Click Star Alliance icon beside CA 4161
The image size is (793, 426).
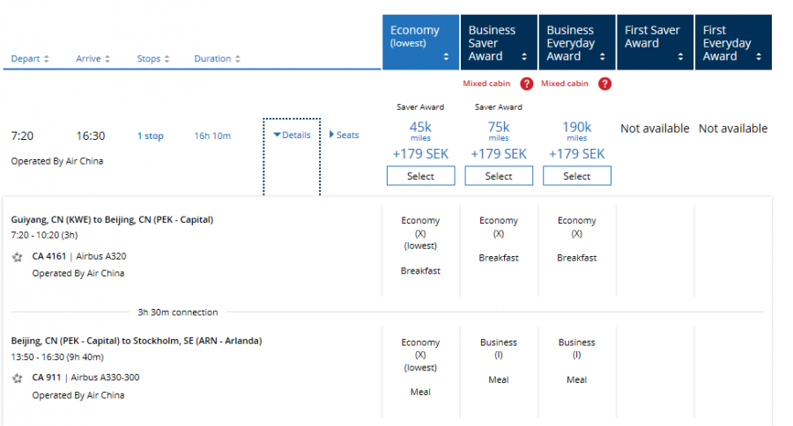click(18, 257)
